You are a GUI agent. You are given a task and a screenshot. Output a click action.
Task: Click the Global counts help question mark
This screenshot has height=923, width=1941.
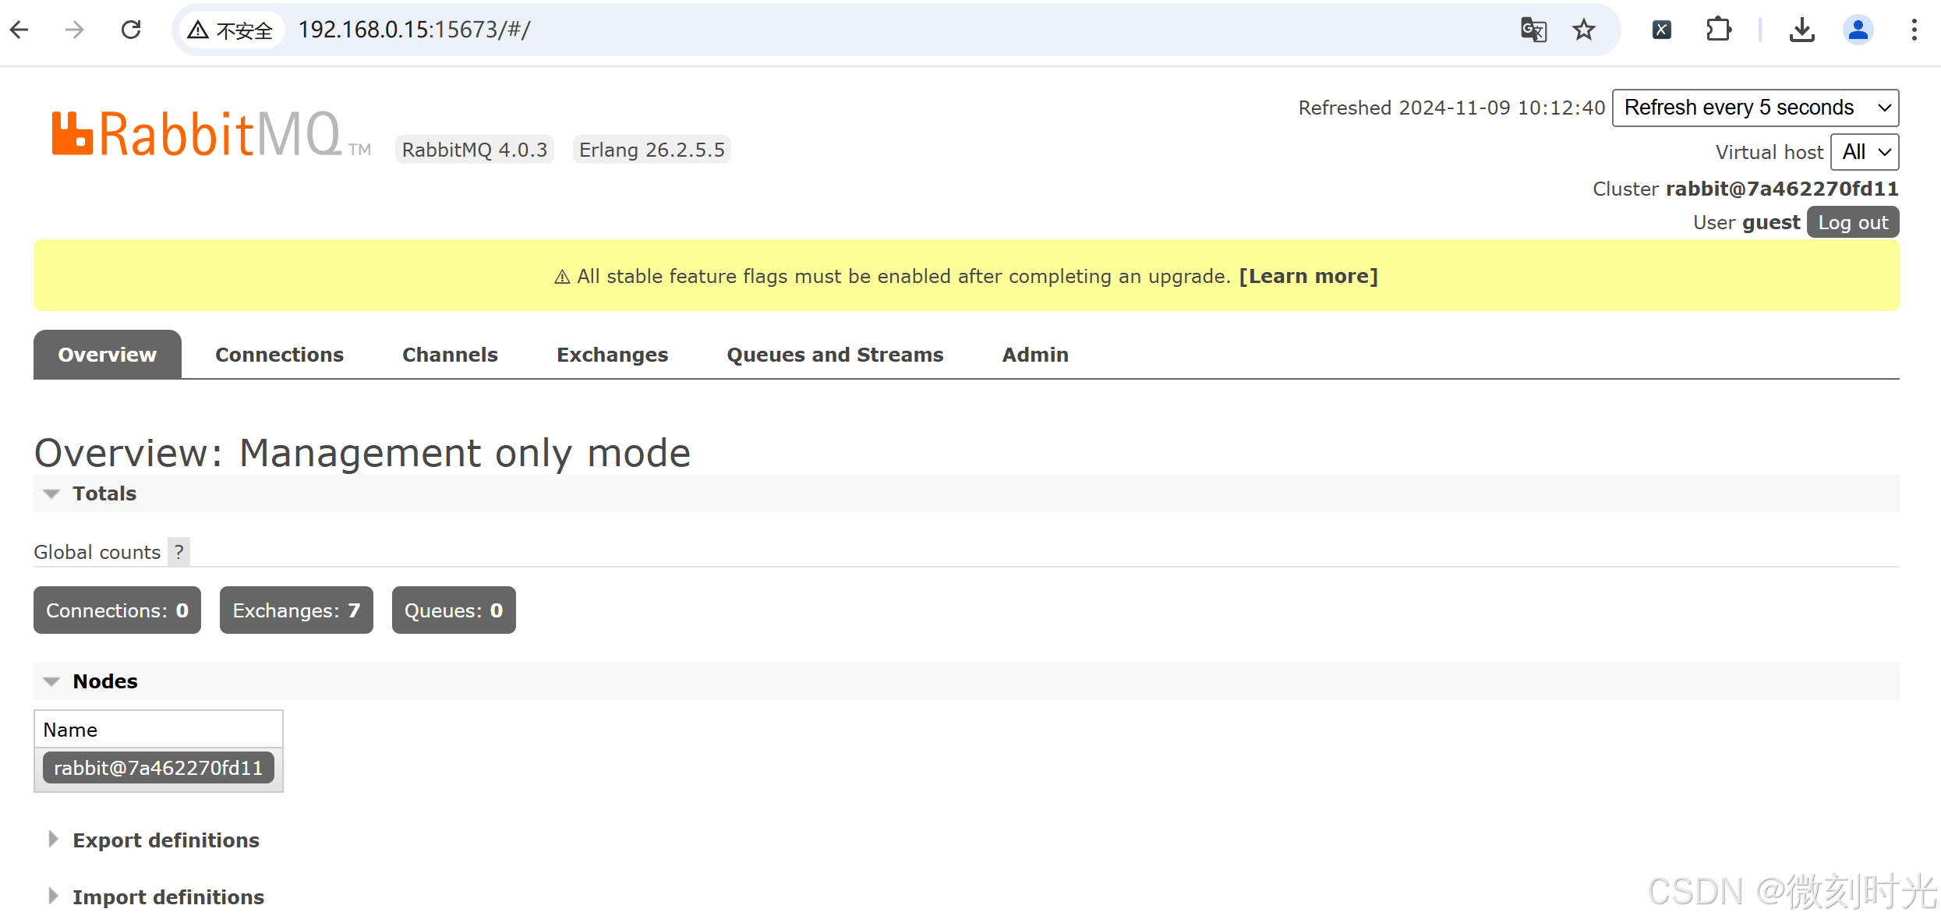pyautogui.click(x=179, y=552)
